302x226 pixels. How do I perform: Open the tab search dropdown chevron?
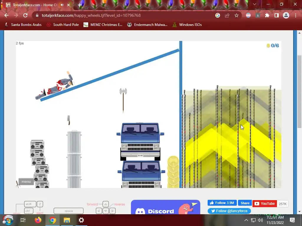[255, 4]
